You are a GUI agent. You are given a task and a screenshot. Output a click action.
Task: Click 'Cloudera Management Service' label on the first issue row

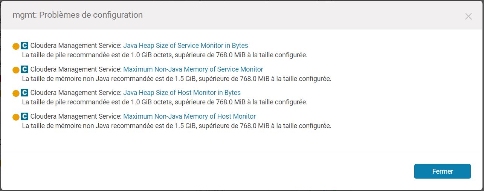pyautogui.click(x=76, y=46)
